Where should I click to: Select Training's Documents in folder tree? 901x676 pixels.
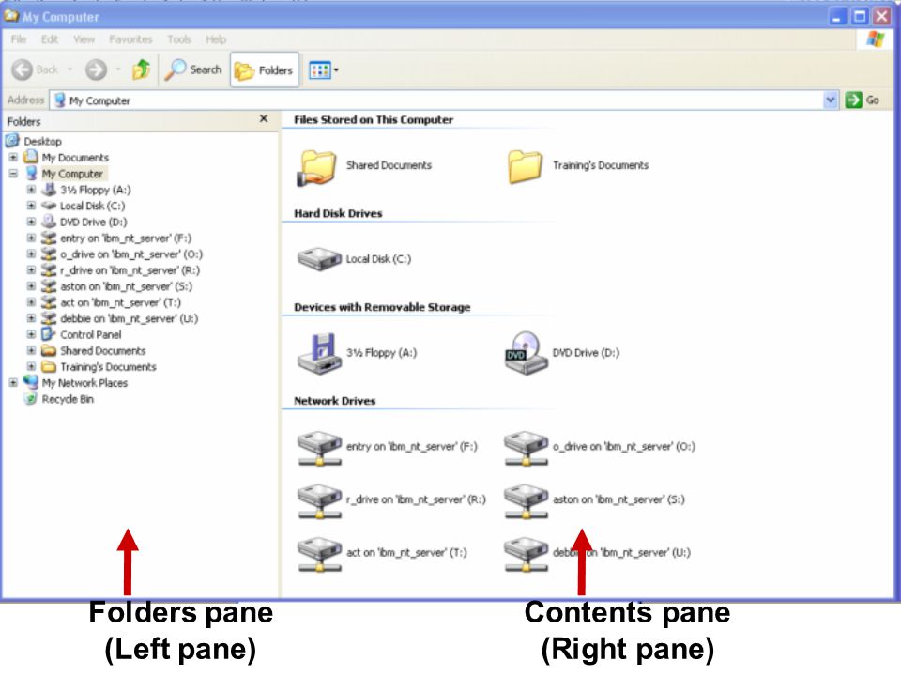pyautogui.click(x=108, y=367)
